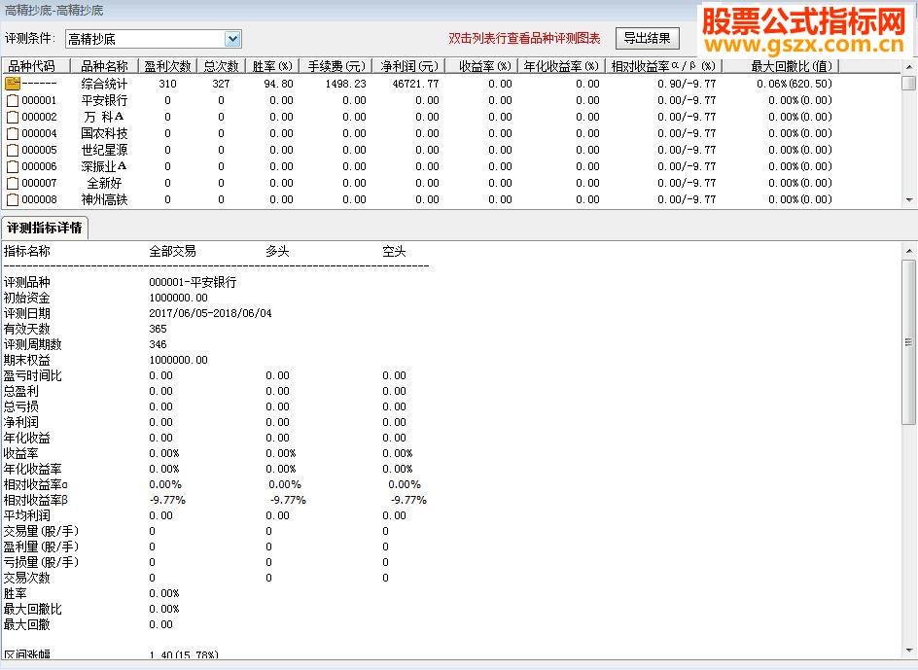
Task: Click the details panel scrollbar thumb
Action: pos(908,342)
